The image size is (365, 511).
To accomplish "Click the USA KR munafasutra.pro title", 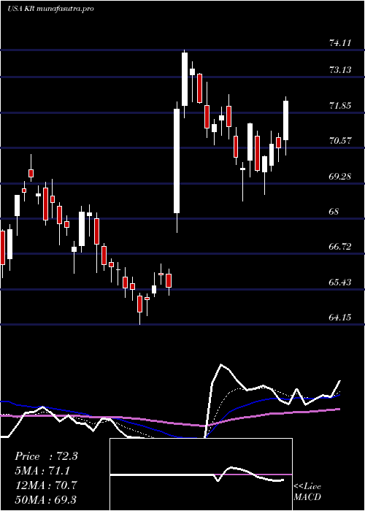I will tap(50, 9).
